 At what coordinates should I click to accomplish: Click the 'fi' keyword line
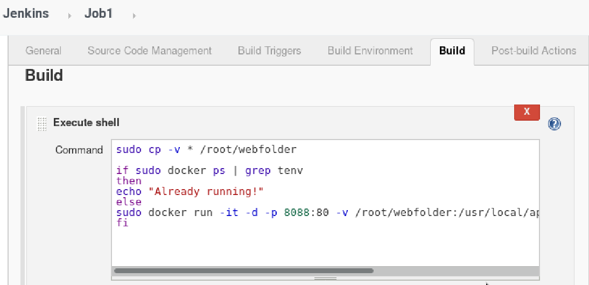tap(122, 223)
